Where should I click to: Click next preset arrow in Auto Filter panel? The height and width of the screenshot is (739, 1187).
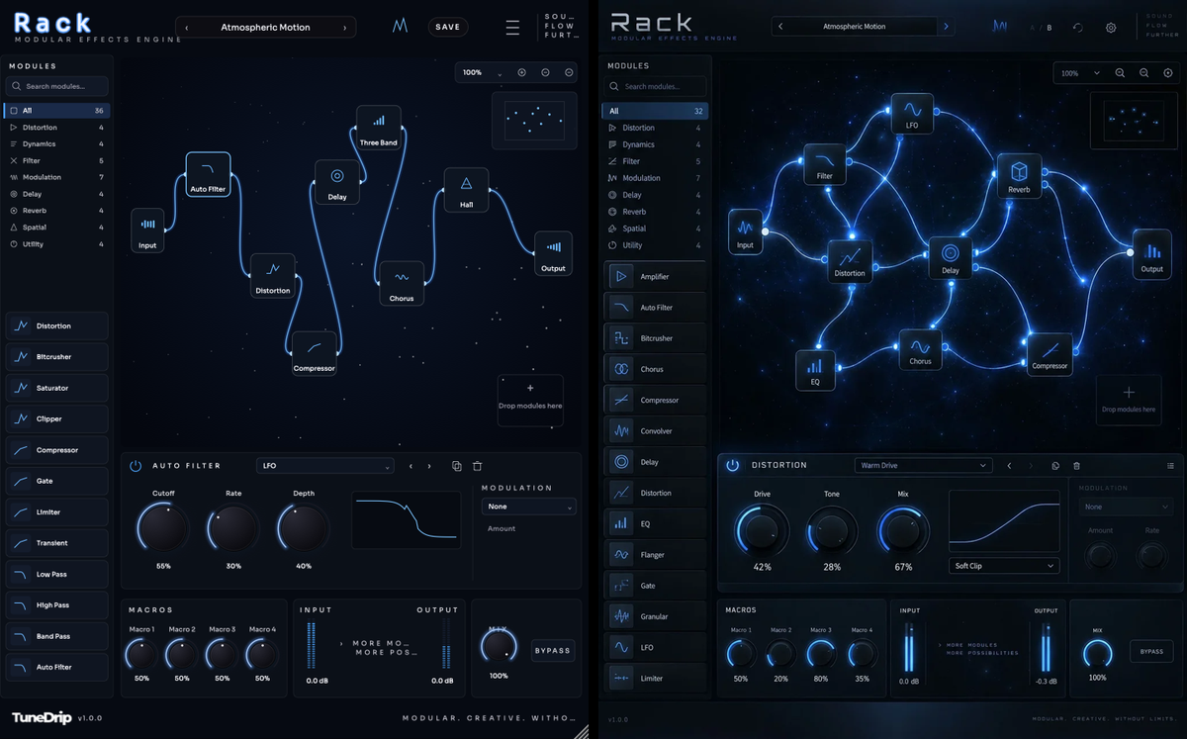click(x=429, y=466)
